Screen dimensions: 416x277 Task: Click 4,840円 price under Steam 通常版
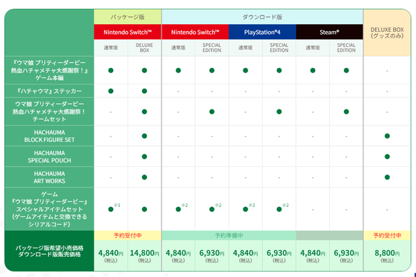pyautogui.click(x=313, y=253)
